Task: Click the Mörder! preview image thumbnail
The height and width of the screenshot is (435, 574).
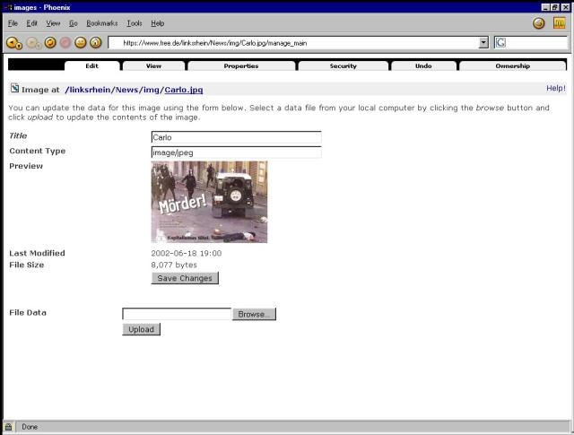Action: [x=209, y=202]
